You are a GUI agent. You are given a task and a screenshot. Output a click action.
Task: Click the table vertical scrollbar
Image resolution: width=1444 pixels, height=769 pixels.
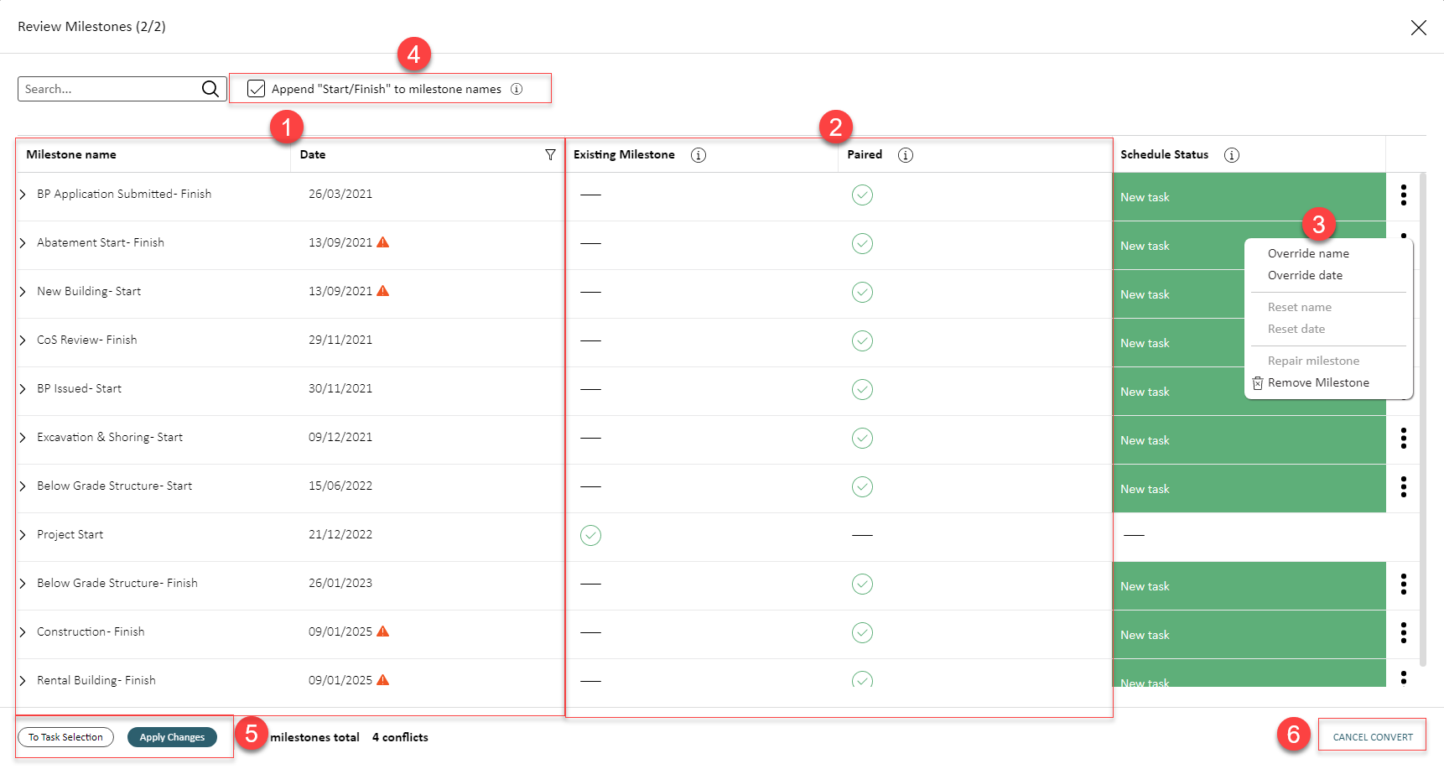tap(1422, 419)
